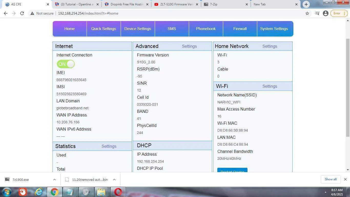Open the Quick Settings menu
Viewport: 350px width, 197px height.
pyautogui.click(x=104, y=29)
